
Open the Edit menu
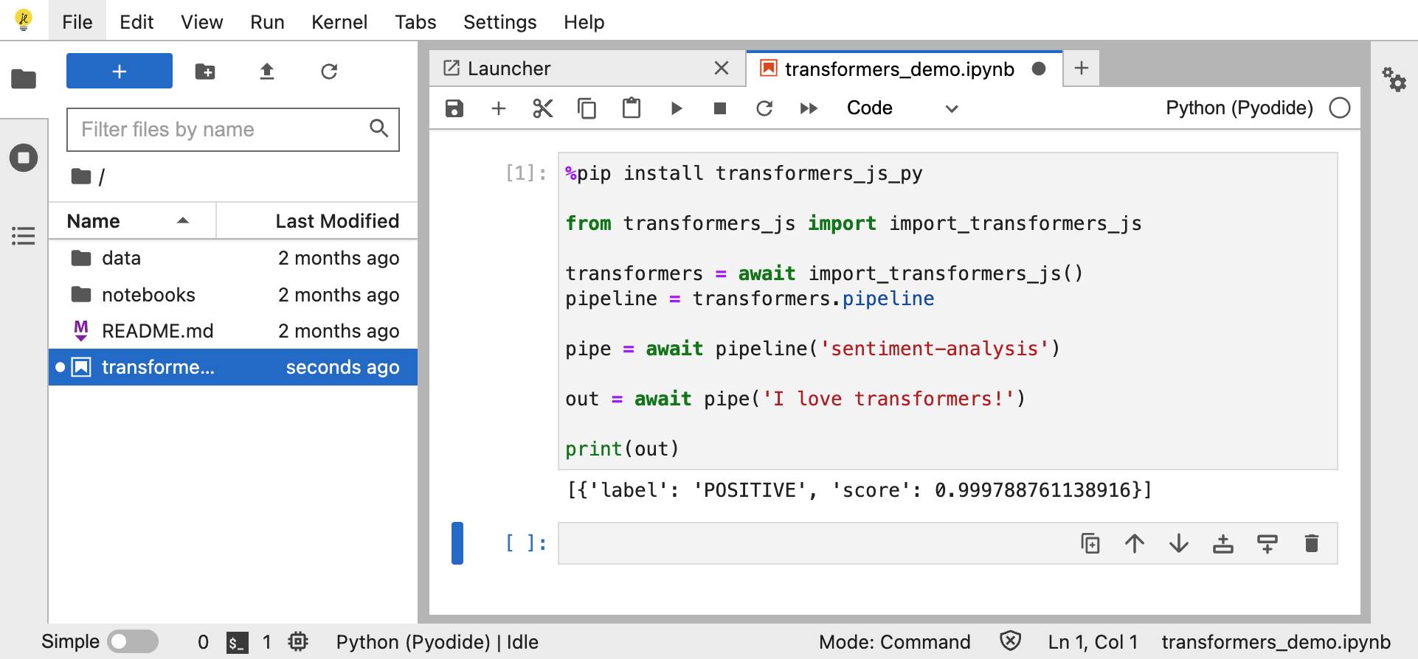[x=136, y=22]
